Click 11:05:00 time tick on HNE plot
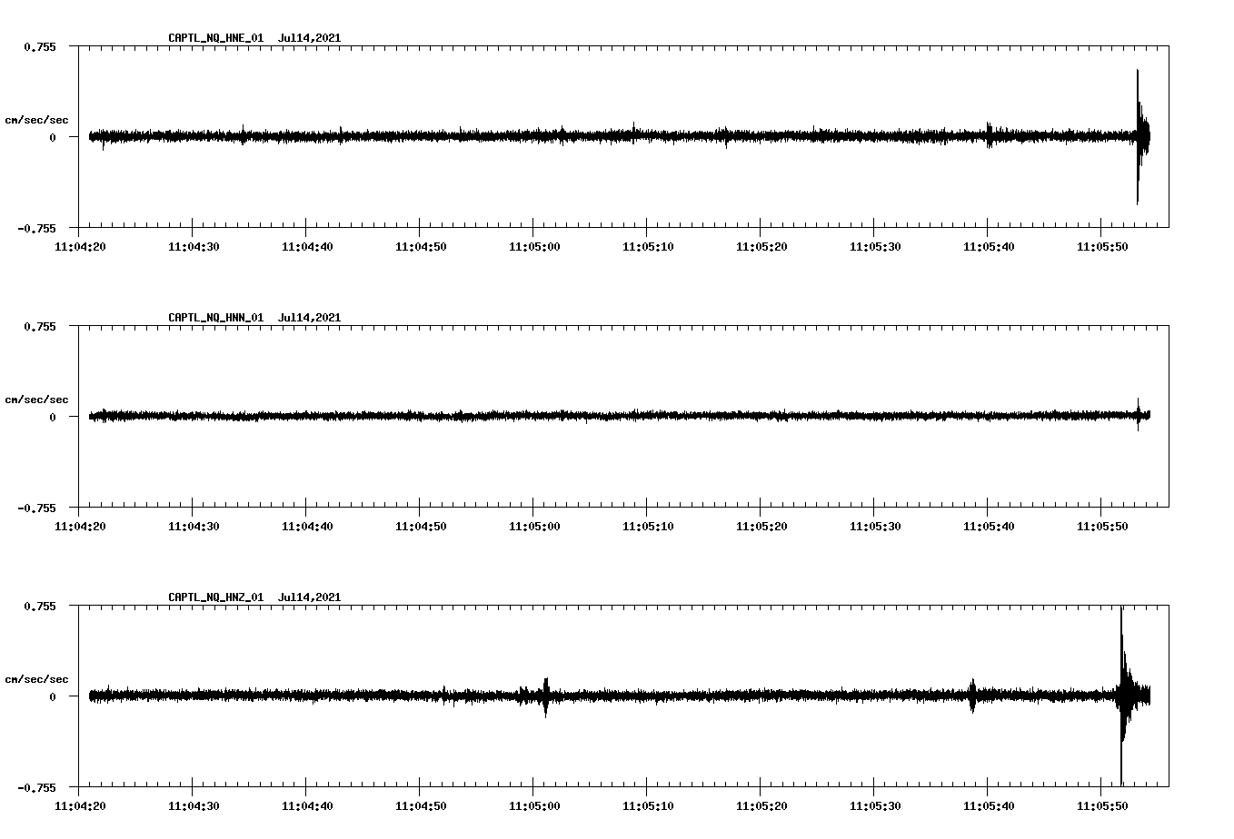The height and width of the screenshot is (839, 1234). point(533,246)
